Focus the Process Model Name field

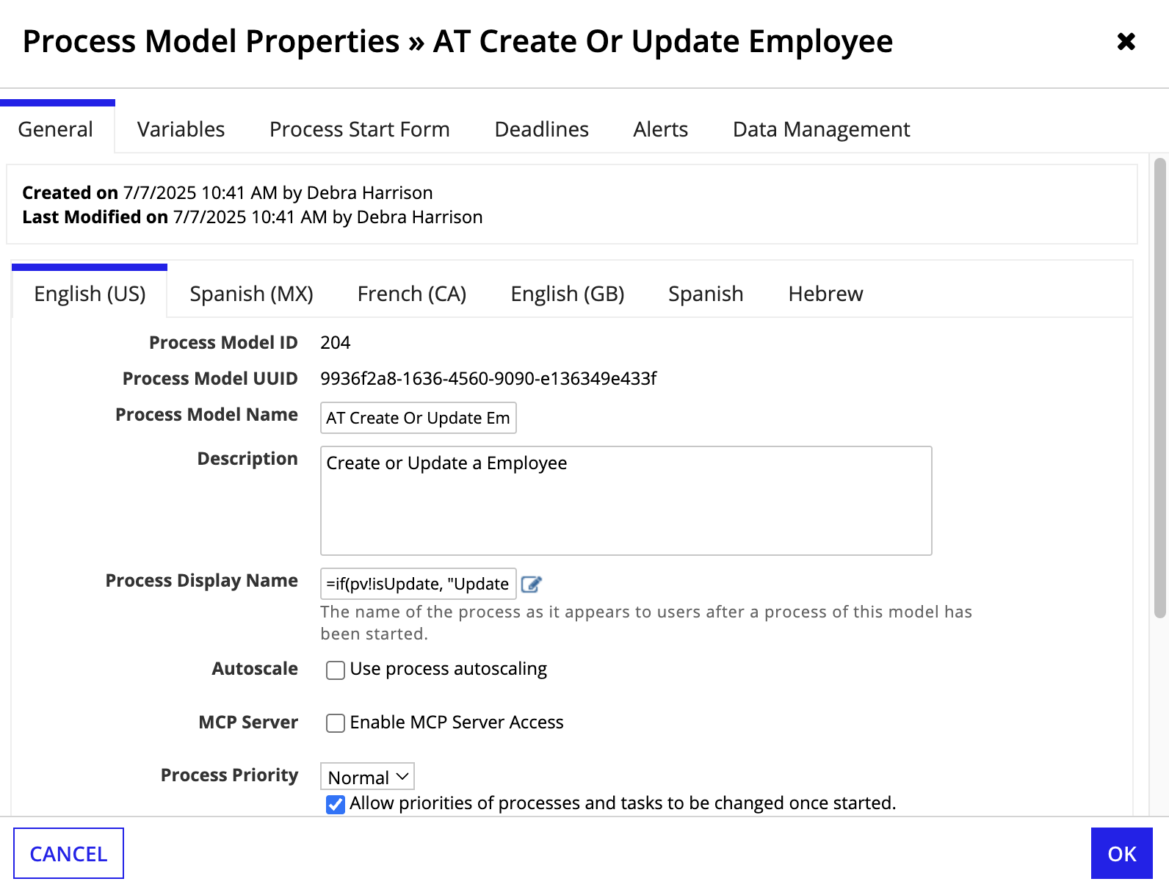click(419, 418)
